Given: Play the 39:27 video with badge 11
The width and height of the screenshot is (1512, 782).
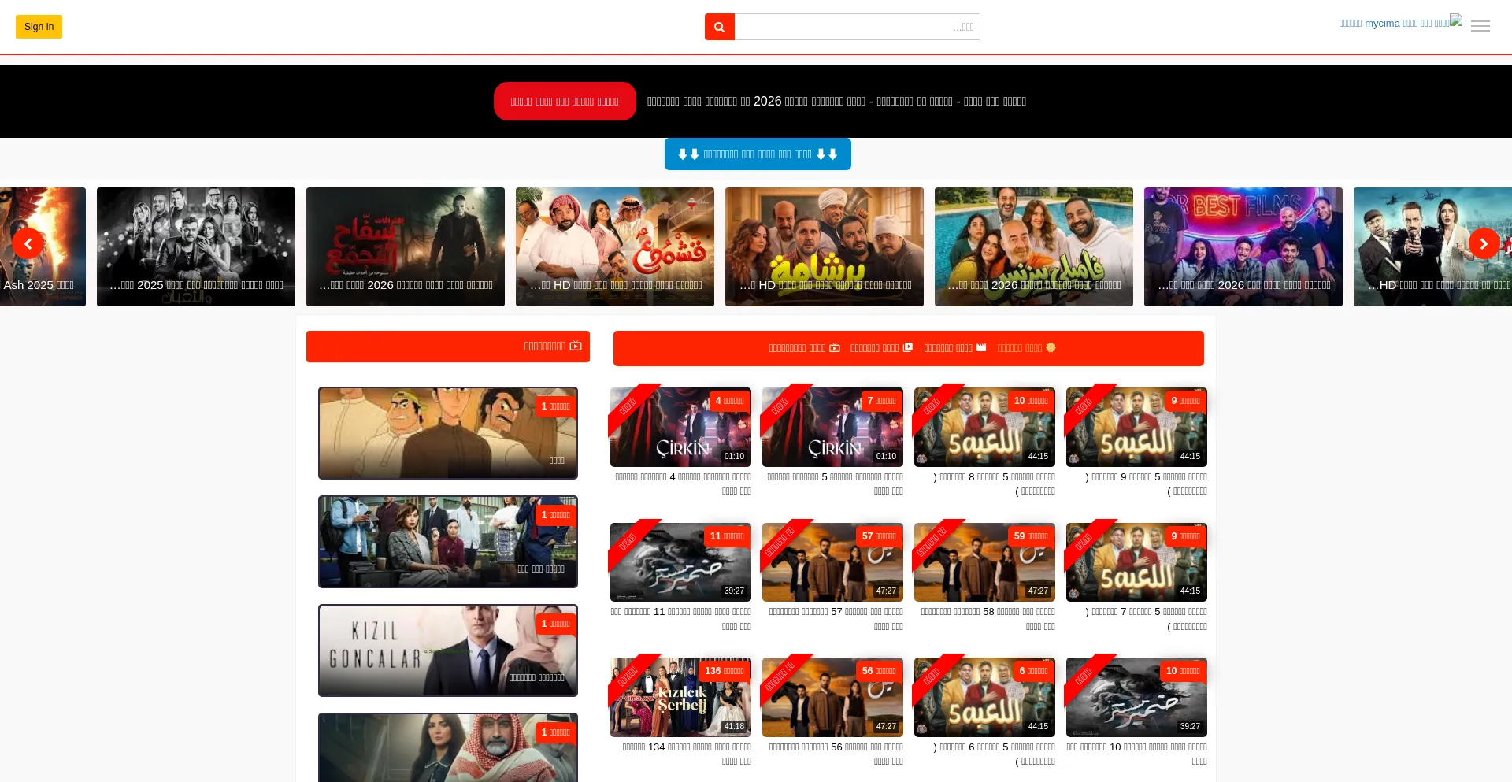Looking at the screenshot, I should pos(680,562).
